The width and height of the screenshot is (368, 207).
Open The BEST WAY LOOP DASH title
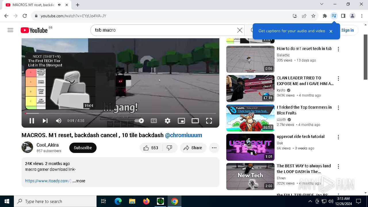click(x=304, y=169)
